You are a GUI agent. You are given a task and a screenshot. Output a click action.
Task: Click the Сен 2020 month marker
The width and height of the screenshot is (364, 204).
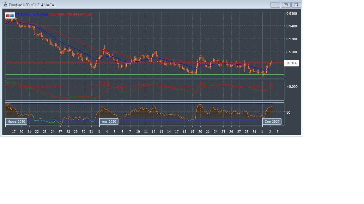[272, 122]
